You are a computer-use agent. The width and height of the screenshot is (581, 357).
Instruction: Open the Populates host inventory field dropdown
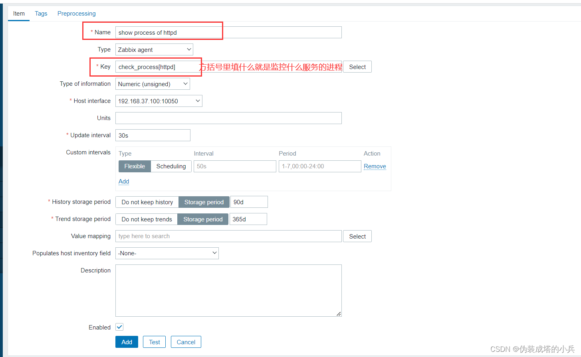[x=167, y=253]
